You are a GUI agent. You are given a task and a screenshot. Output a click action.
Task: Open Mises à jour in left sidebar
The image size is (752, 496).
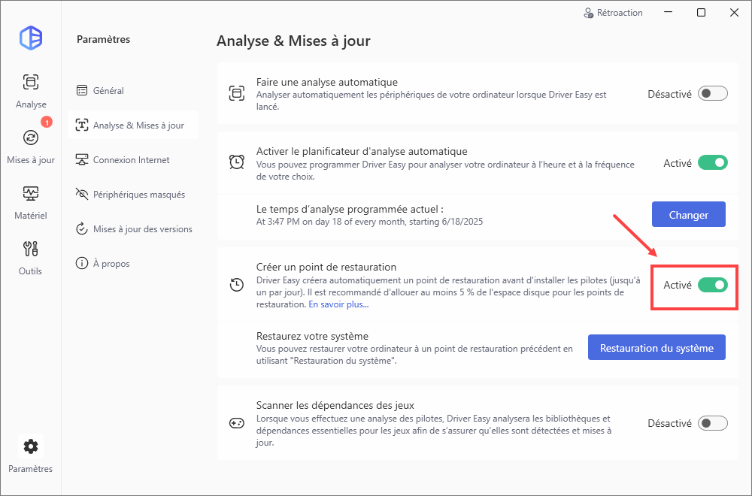tap(31, 147)
